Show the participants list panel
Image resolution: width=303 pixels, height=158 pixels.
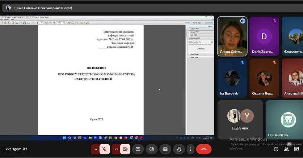(286, 149)
